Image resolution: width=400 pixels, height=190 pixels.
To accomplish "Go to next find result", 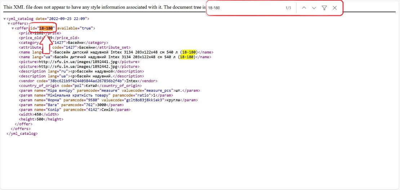I will (x=314, y=8).
